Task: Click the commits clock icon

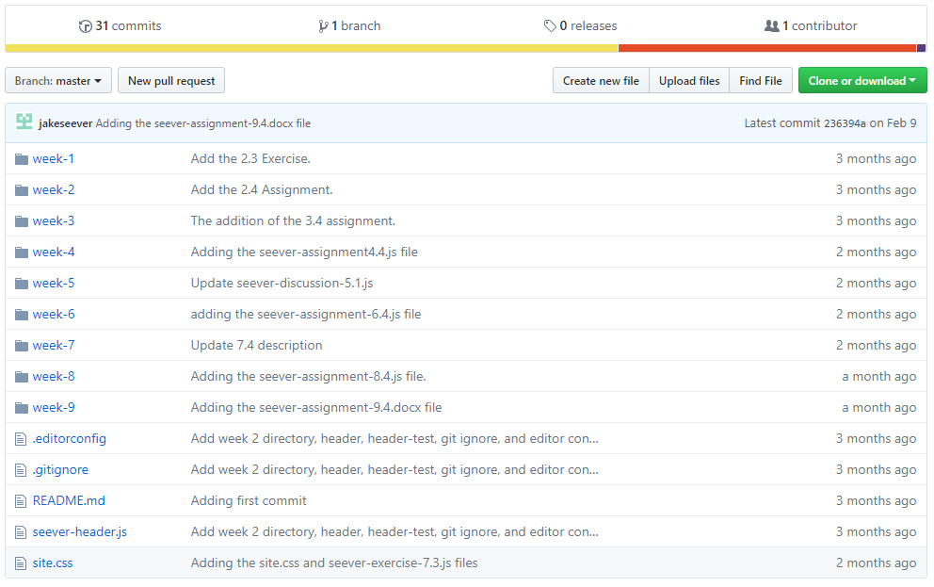Action: pyautogui.click(x=85, y=26)
